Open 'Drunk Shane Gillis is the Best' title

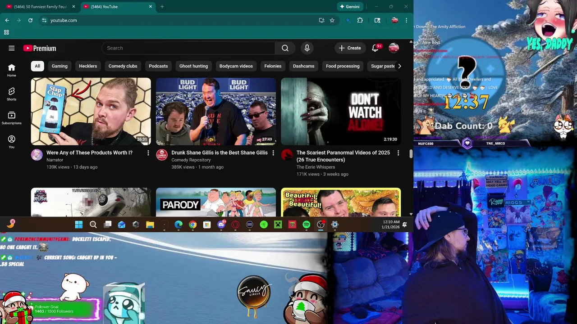pyautogui.click(x=220, y=153)
